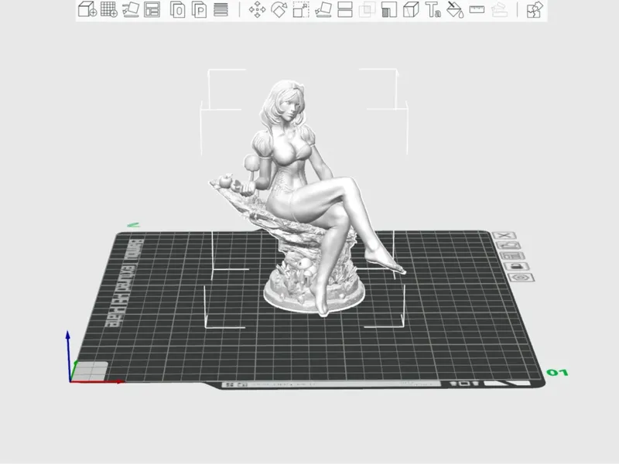Select the Move tool with four arrows
Screen dimensions: 619x464
click(257, 9)
